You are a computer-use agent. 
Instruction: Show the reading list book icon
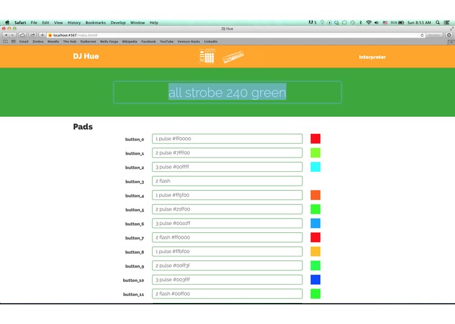point(5,41)
